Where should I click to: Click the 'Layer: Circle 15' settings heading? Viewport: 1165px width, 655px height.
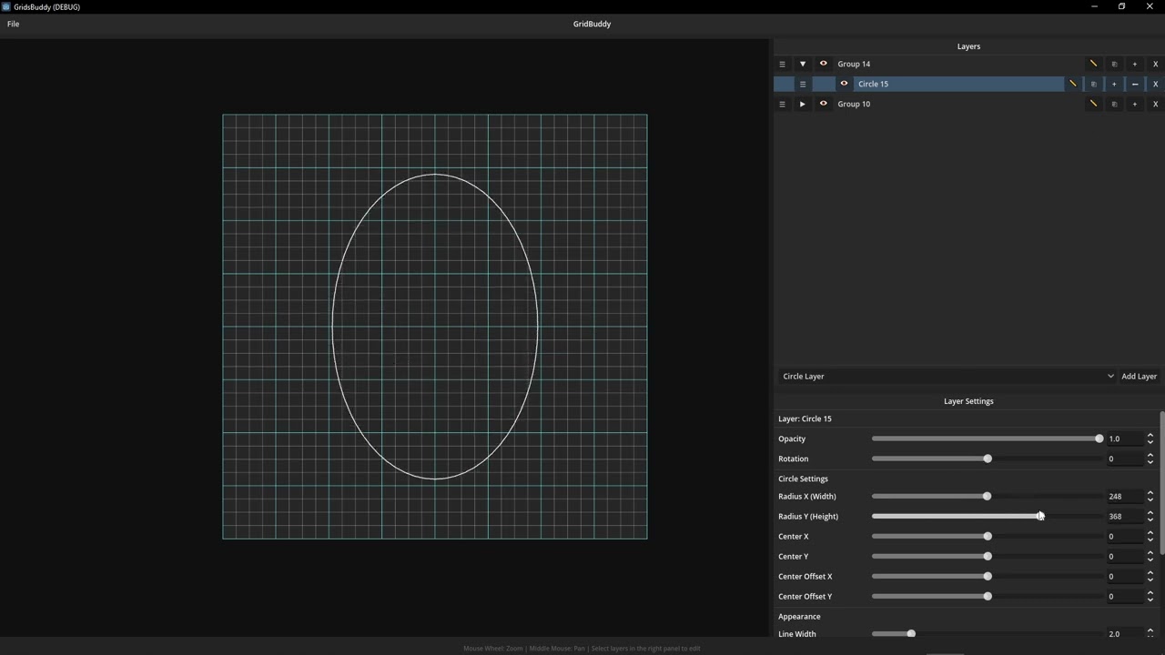(x=805, y=418)
